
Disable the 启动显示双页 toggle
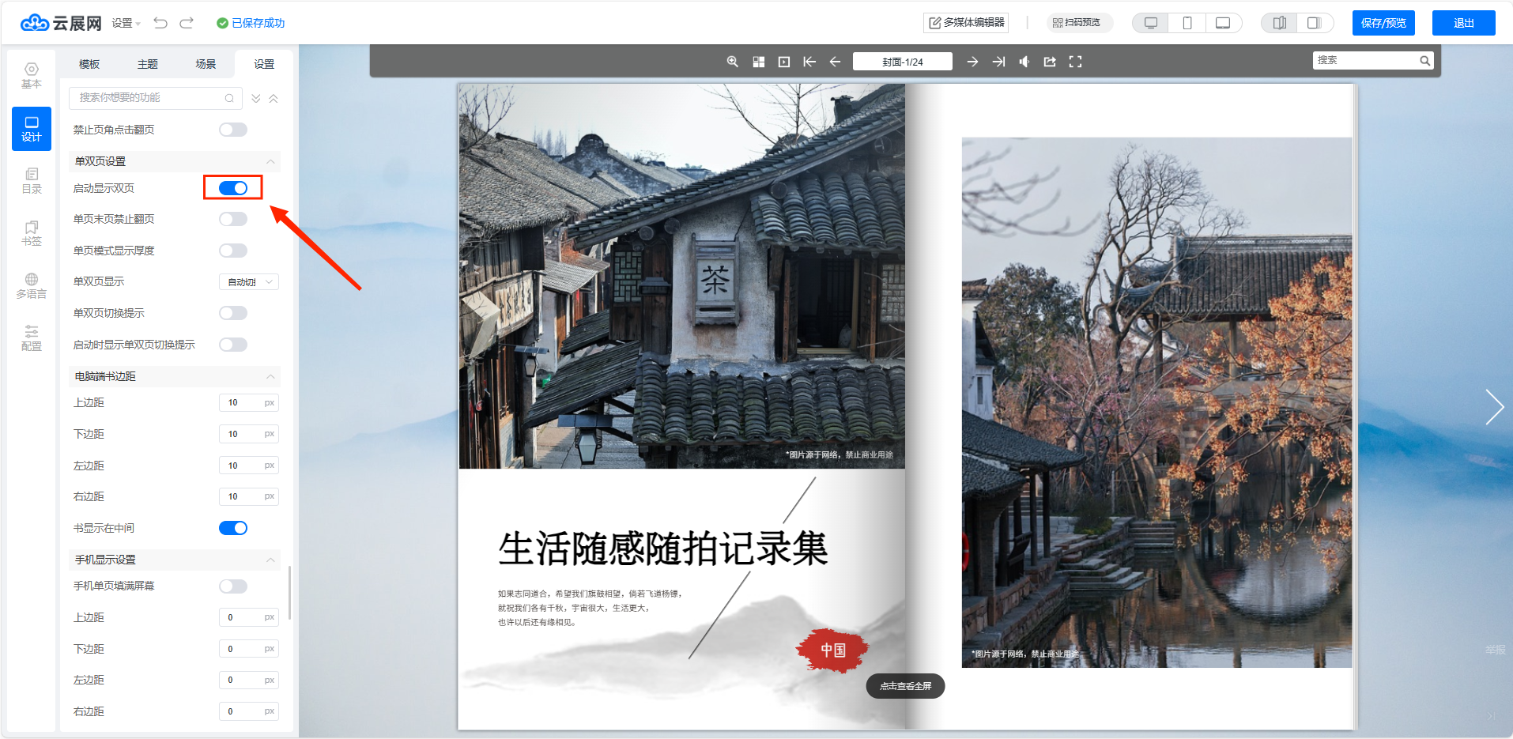(233, 188)
